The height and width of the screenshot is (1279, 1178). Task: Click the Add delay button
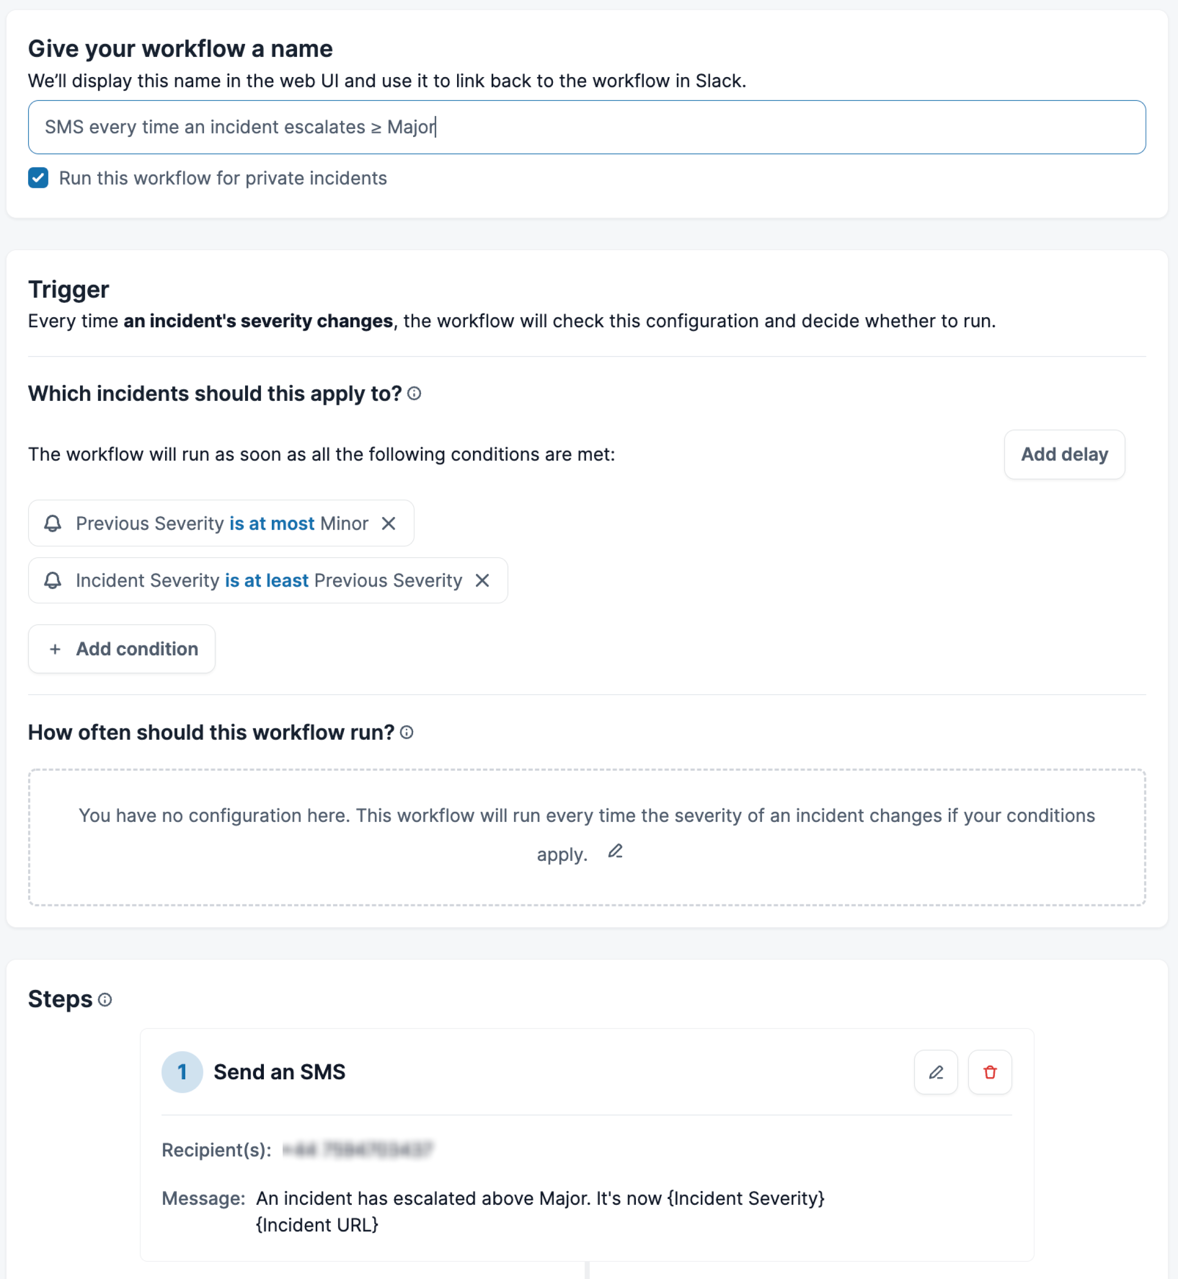tap(1064, 455)
